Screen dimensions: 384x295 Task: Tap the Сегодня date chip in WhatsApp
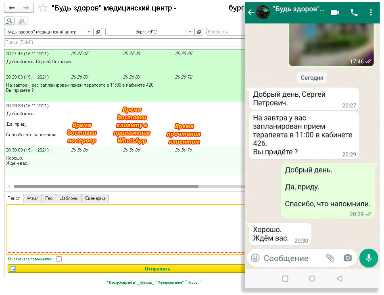click(312, 78)
